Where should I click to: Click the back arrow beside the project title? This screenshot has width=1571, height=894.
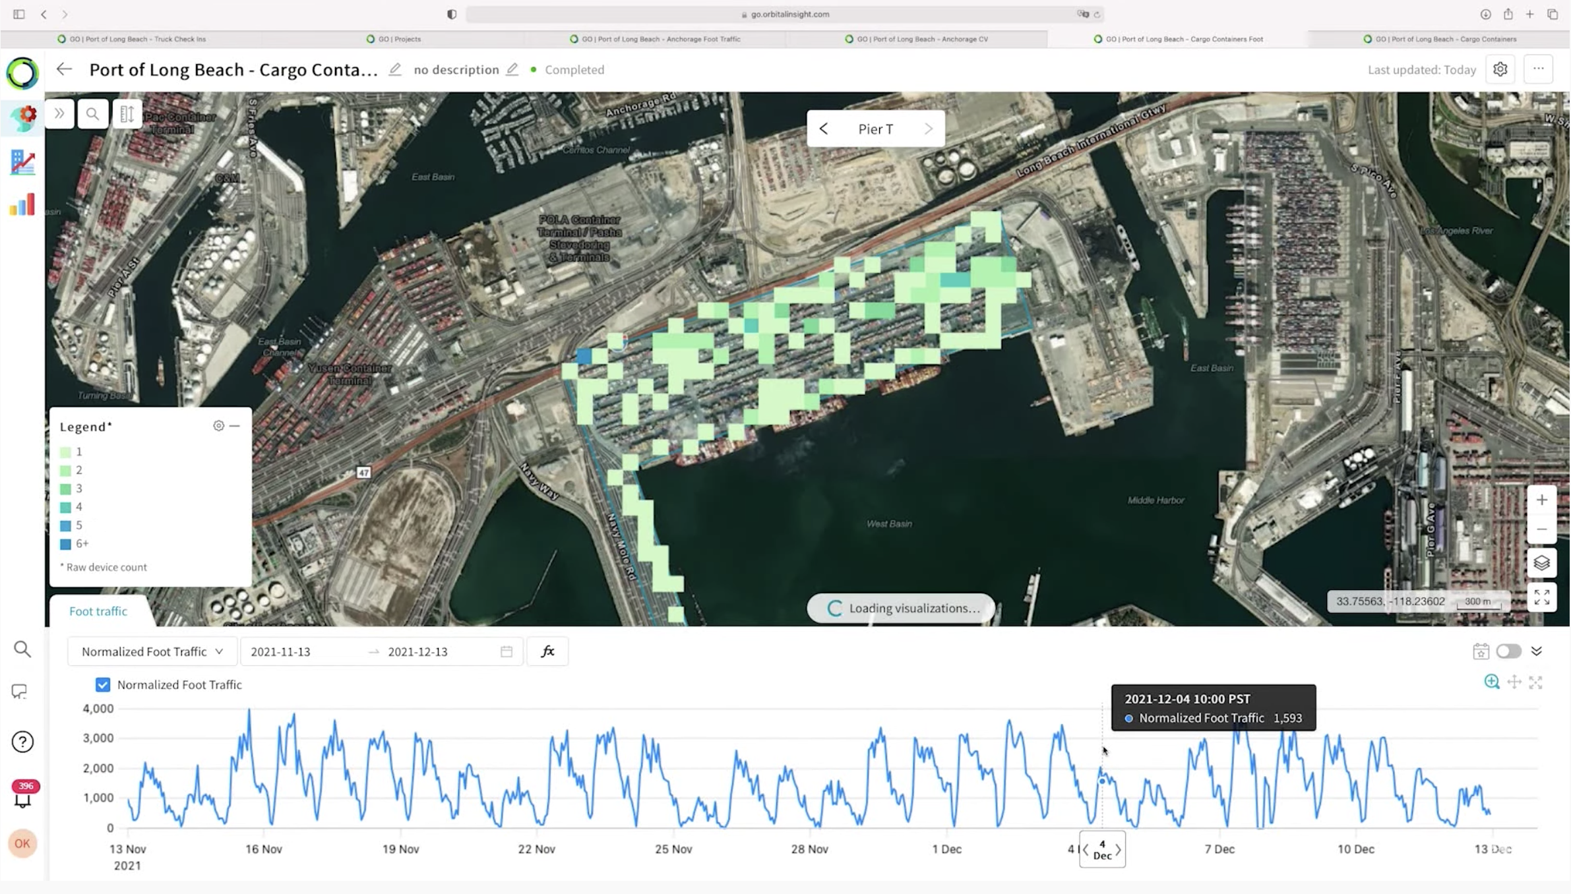[64, 69]
